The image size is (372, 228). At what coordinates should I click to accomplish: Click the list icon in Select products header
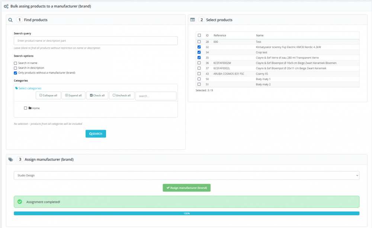coord(193,20)
